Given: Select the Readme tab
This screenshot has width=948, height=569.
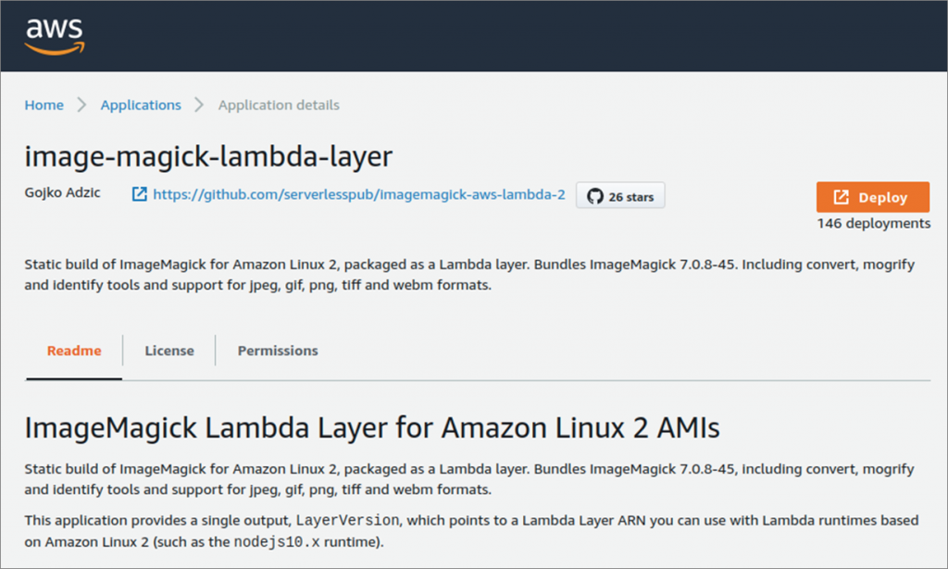Looking at the screenshot, I should (x=73, y=351).
